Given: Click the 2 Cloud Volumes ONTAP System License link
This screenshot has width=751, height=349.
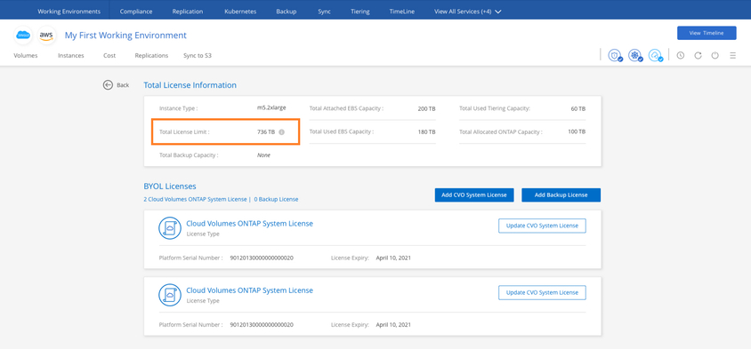Looking at the screenshot, I should (x=195, y=199).
